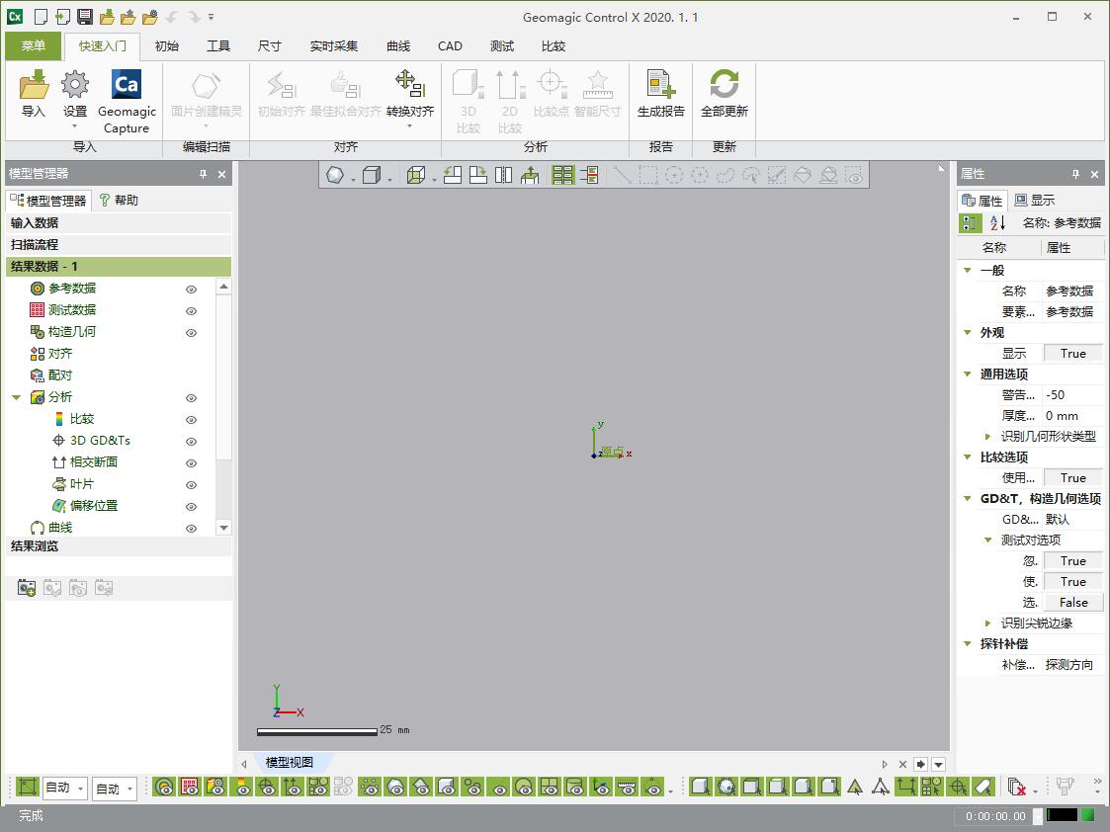The width and height of the screenshot is (1110, 832).
Task: Switch to the CAD ribbon tab
Action: click(x=450, y=46)
